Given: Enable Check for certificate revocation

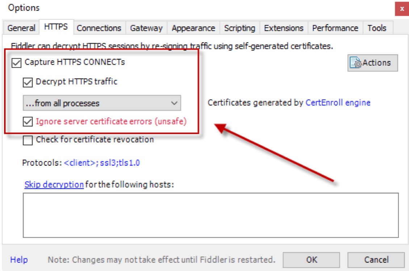Looking at the screenshot, I should click(28, 140).
